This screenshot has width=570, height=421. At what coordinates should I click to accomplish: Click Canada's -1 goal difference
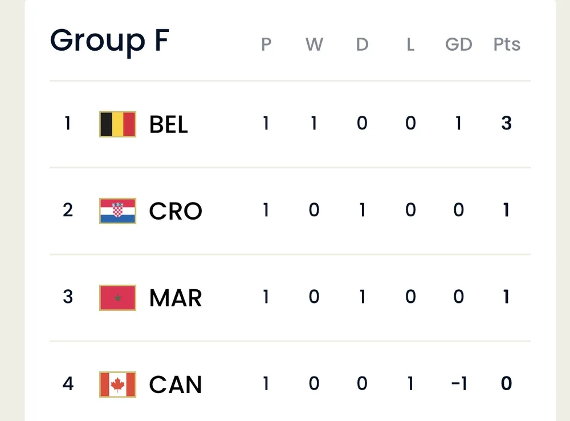click(x=459, y=383)
